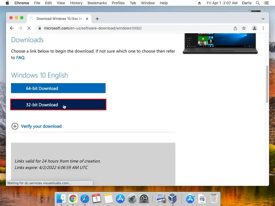Click the Windows 10 laptop image
275x206 pixels.
coord(220,43)
